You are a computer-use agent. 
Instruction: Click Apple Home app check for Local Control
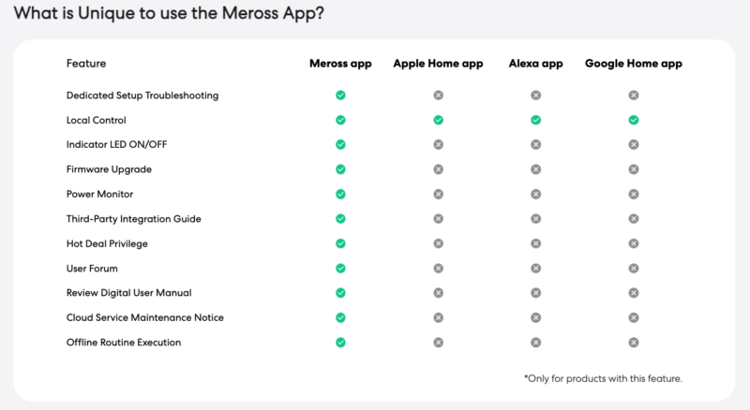point(438,120)
